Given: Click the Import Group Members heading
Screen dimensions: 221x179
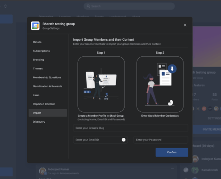Looking at the screenshot, I should [x=104, y=40].
